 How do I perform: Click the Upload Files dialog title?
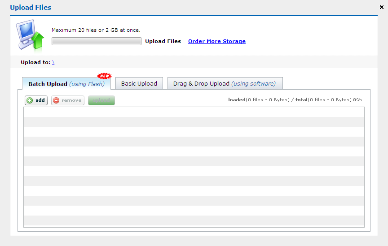coord(31,8)
